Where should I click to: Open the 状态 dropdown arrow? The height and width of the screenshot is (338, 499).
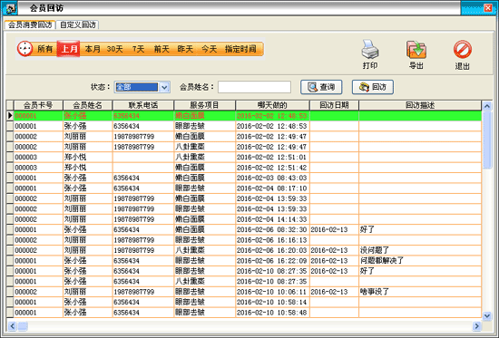164,87
